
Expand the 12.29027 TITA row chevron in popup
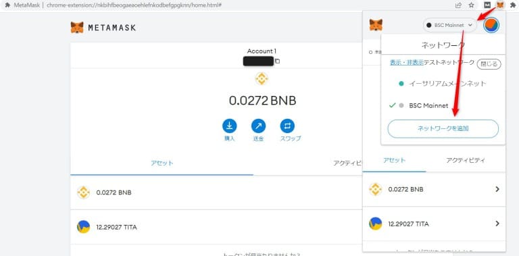click(x=497, y=224)
